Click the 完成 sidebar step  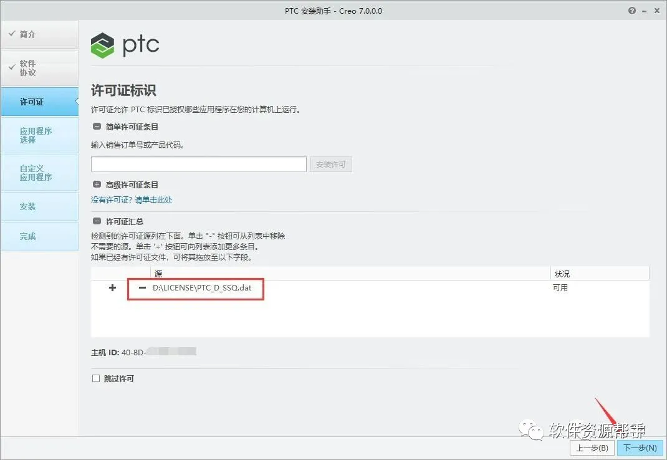coord(39,236)
